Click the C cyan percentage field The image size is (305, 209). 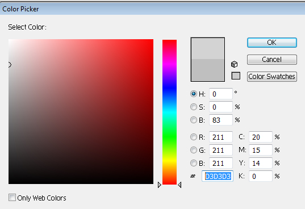[261, 137]
